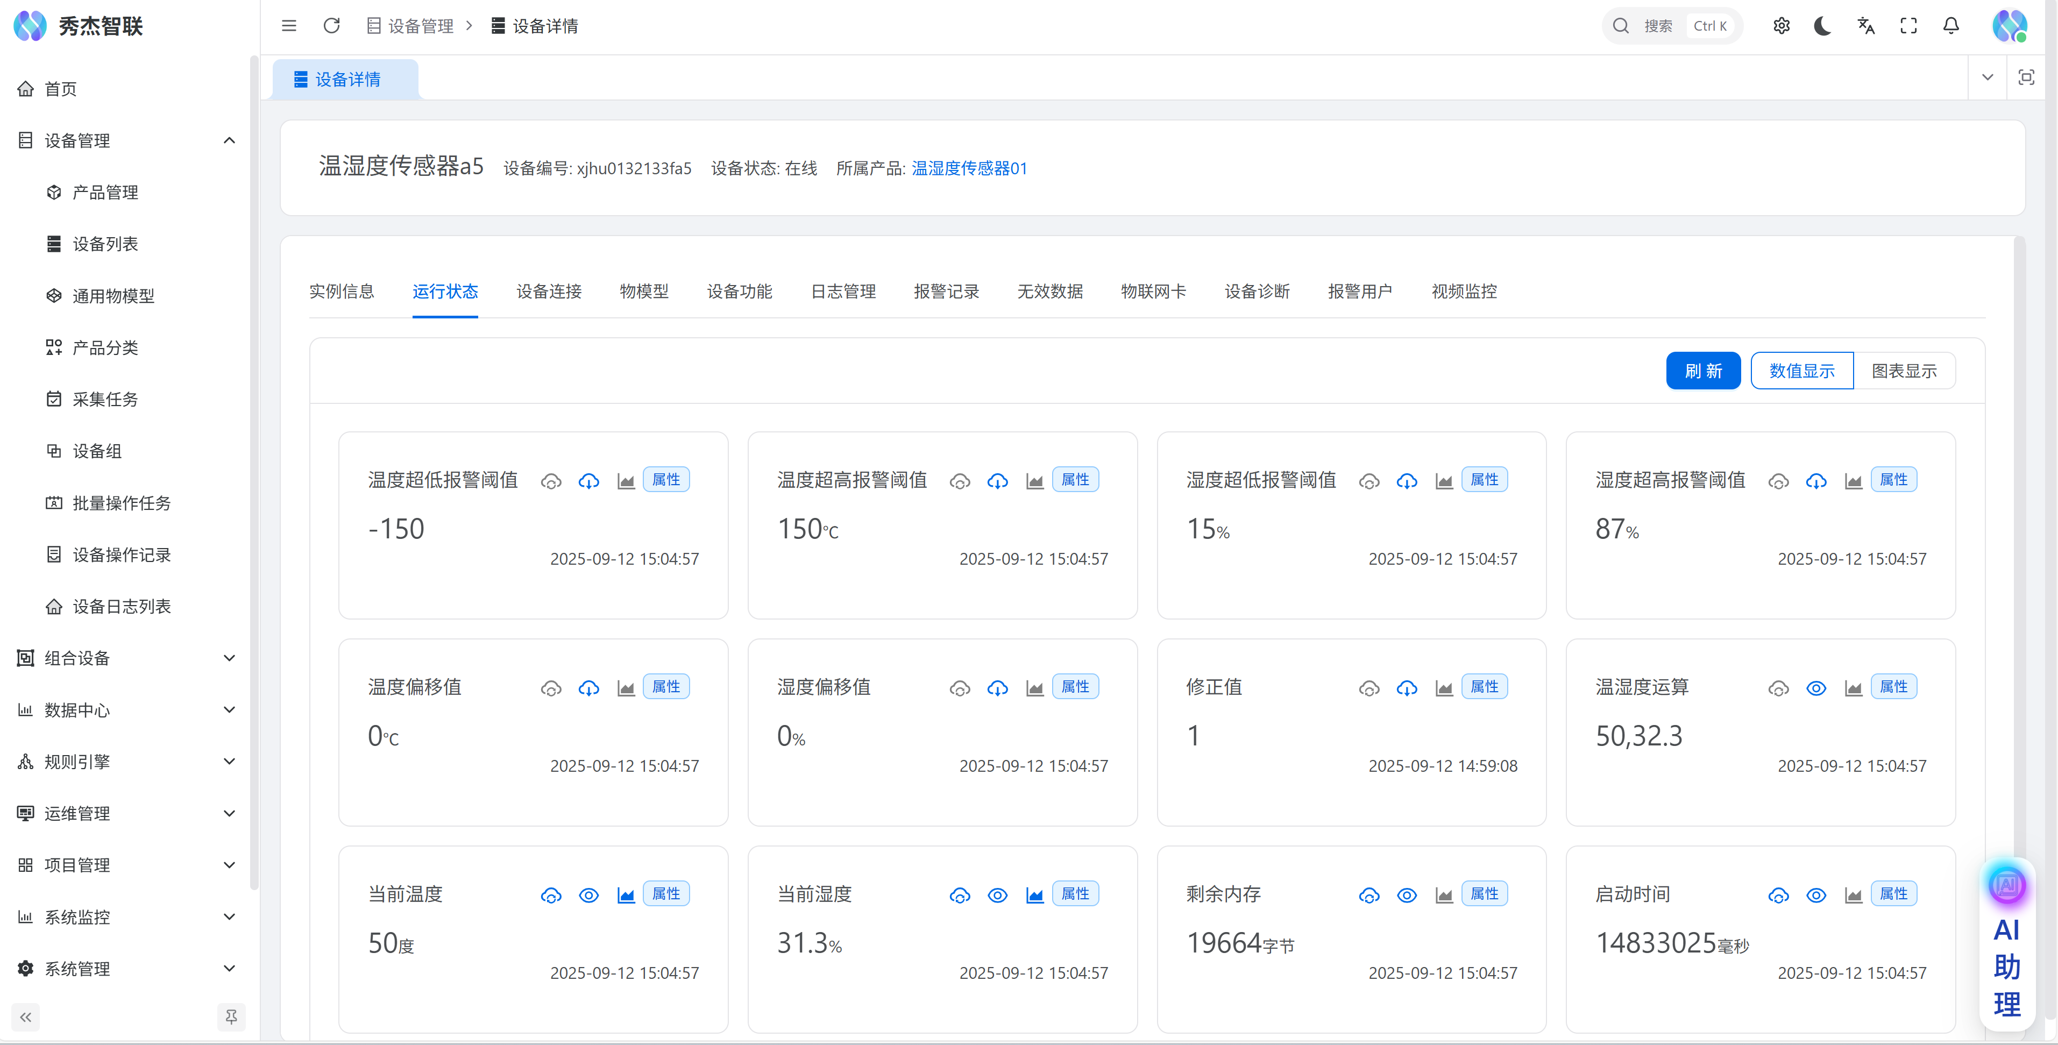The width and height of the screenshot is (2058, 1045).
Task: Click eye icon on 剩余内存 card
Action: 1407,895
